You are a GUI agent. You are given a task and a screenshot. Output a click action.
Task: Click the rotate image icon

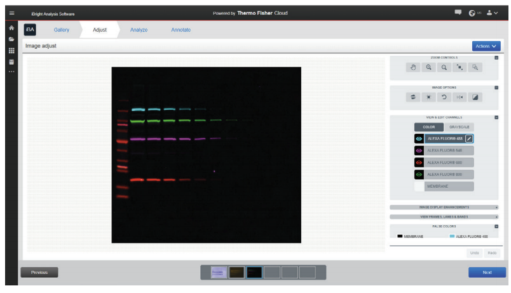444,97
